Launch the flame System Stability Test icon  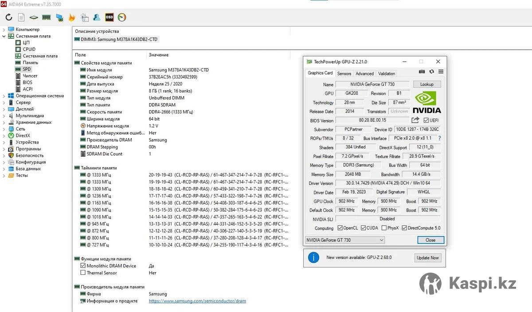pyautogui.click(x=72, y=17)
